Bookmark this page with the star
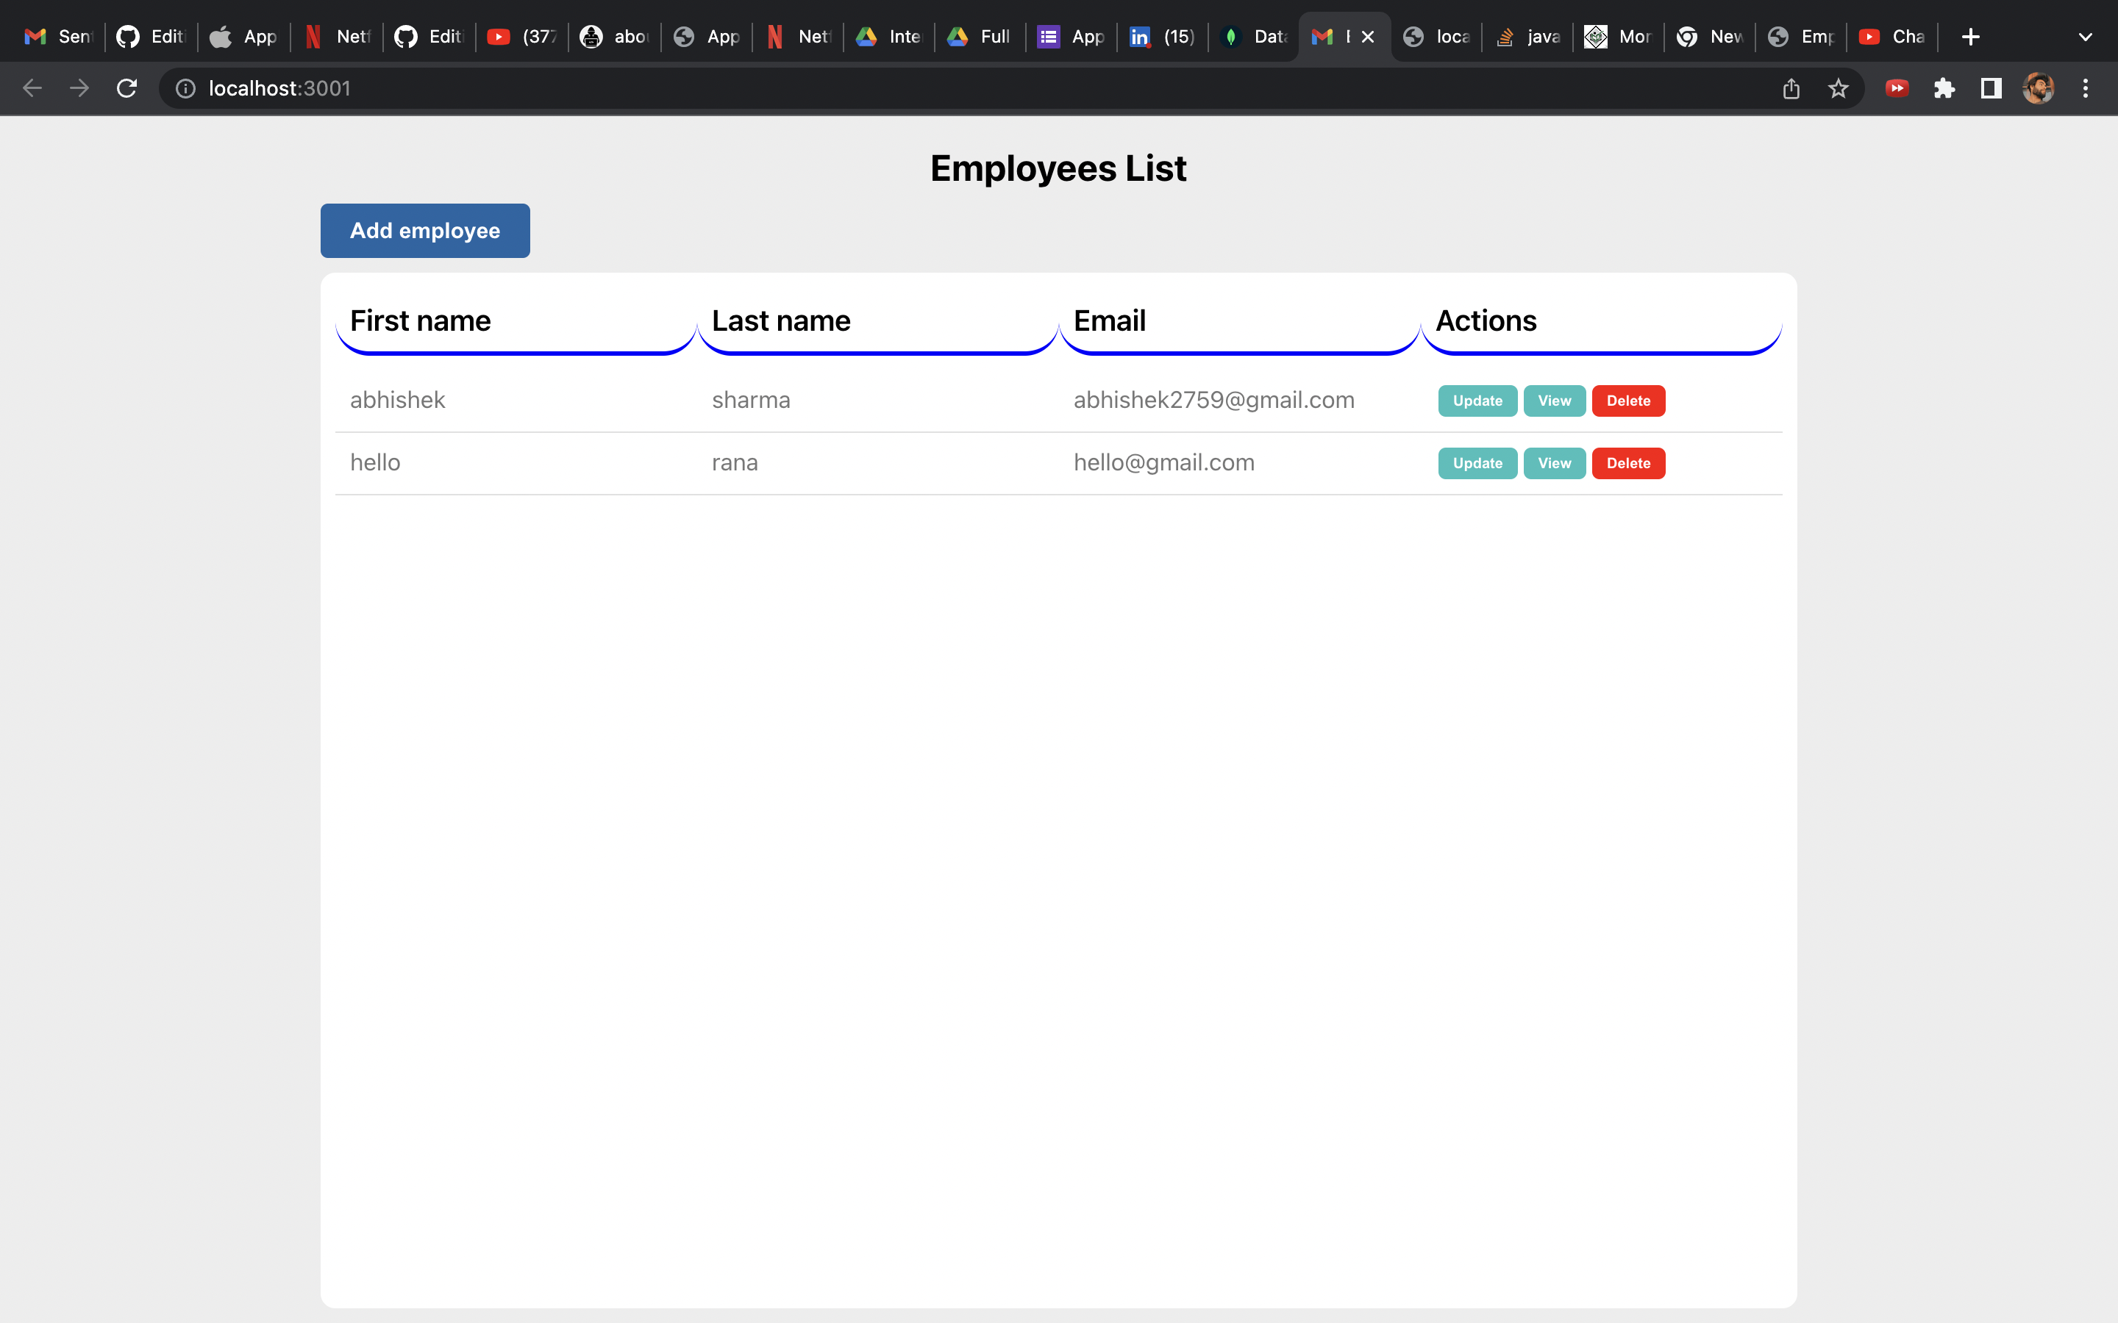2118x1323 pixels. tap(1838, 88)
